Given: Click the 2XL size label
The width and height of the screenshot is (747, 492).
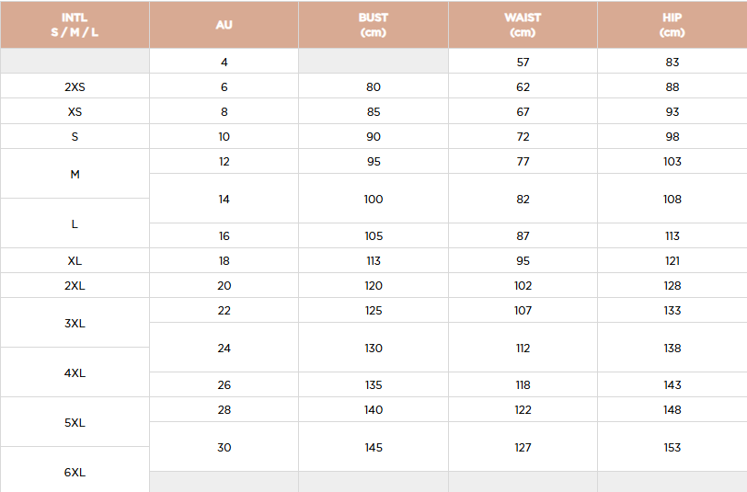Looking at the screenshot, I should pyautogui.click(x=75, y=285).
